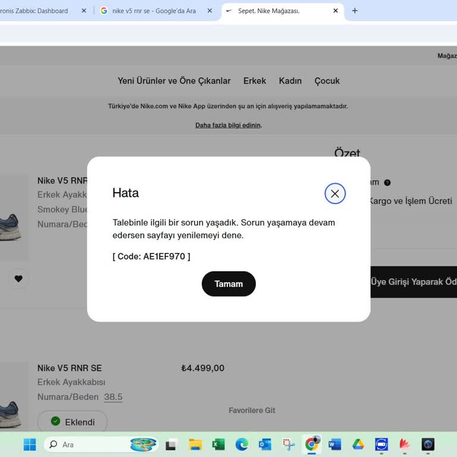Click the green checkmark icon in Eklendi
Image resolution: width=457 pixels, height=457 pixels.
point(55,421)
